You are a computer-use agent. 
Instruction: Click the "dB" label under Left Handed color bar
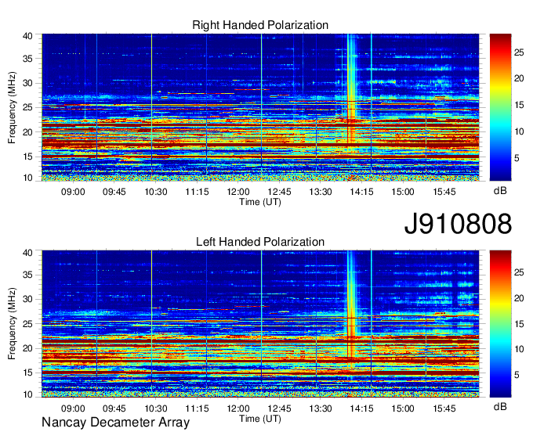500,406
